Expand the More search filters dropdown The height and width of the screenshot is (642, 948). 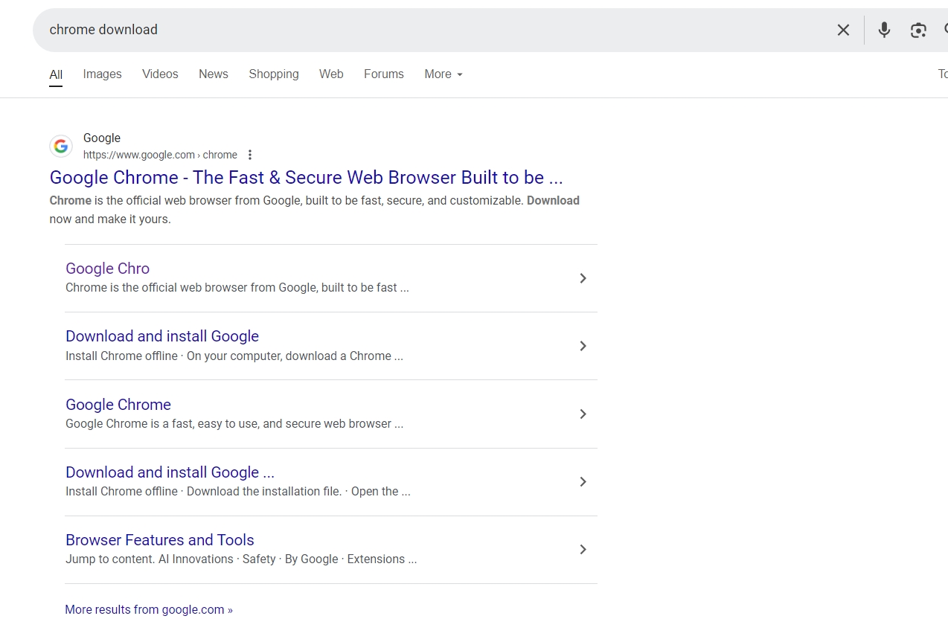(443, 74)
